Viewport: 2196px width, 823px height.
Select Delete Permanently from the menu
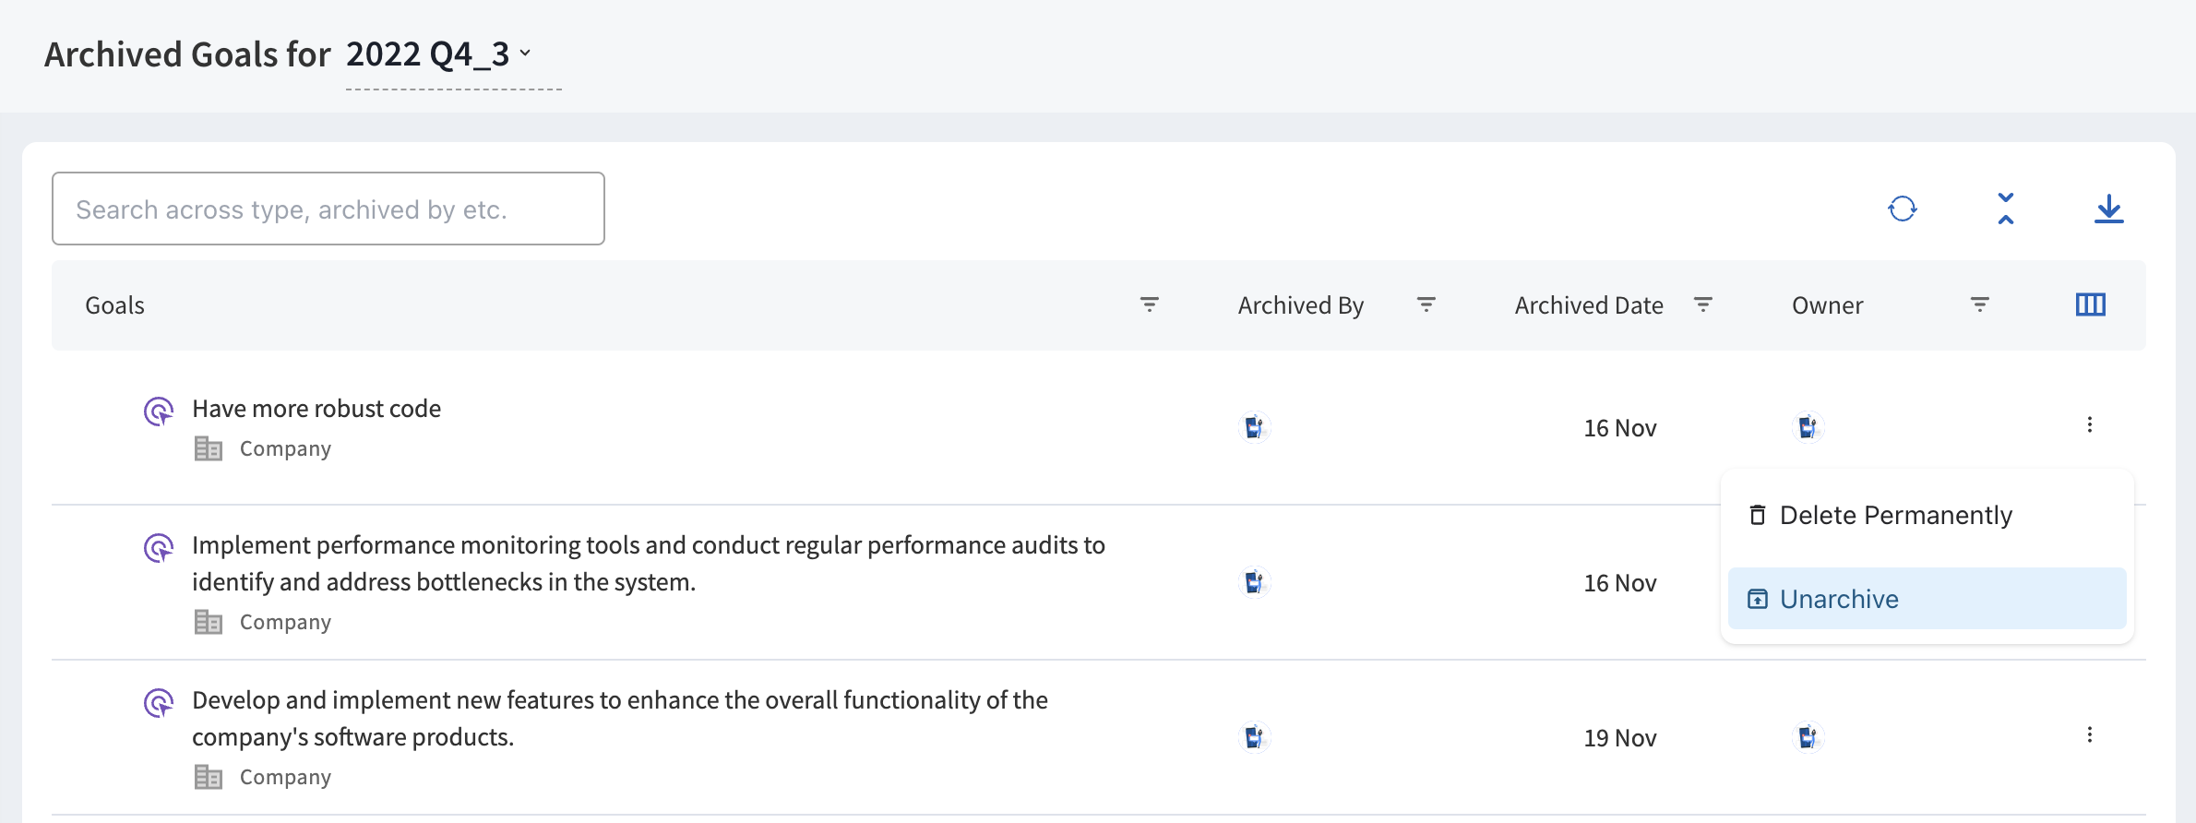pos(1894,515)
